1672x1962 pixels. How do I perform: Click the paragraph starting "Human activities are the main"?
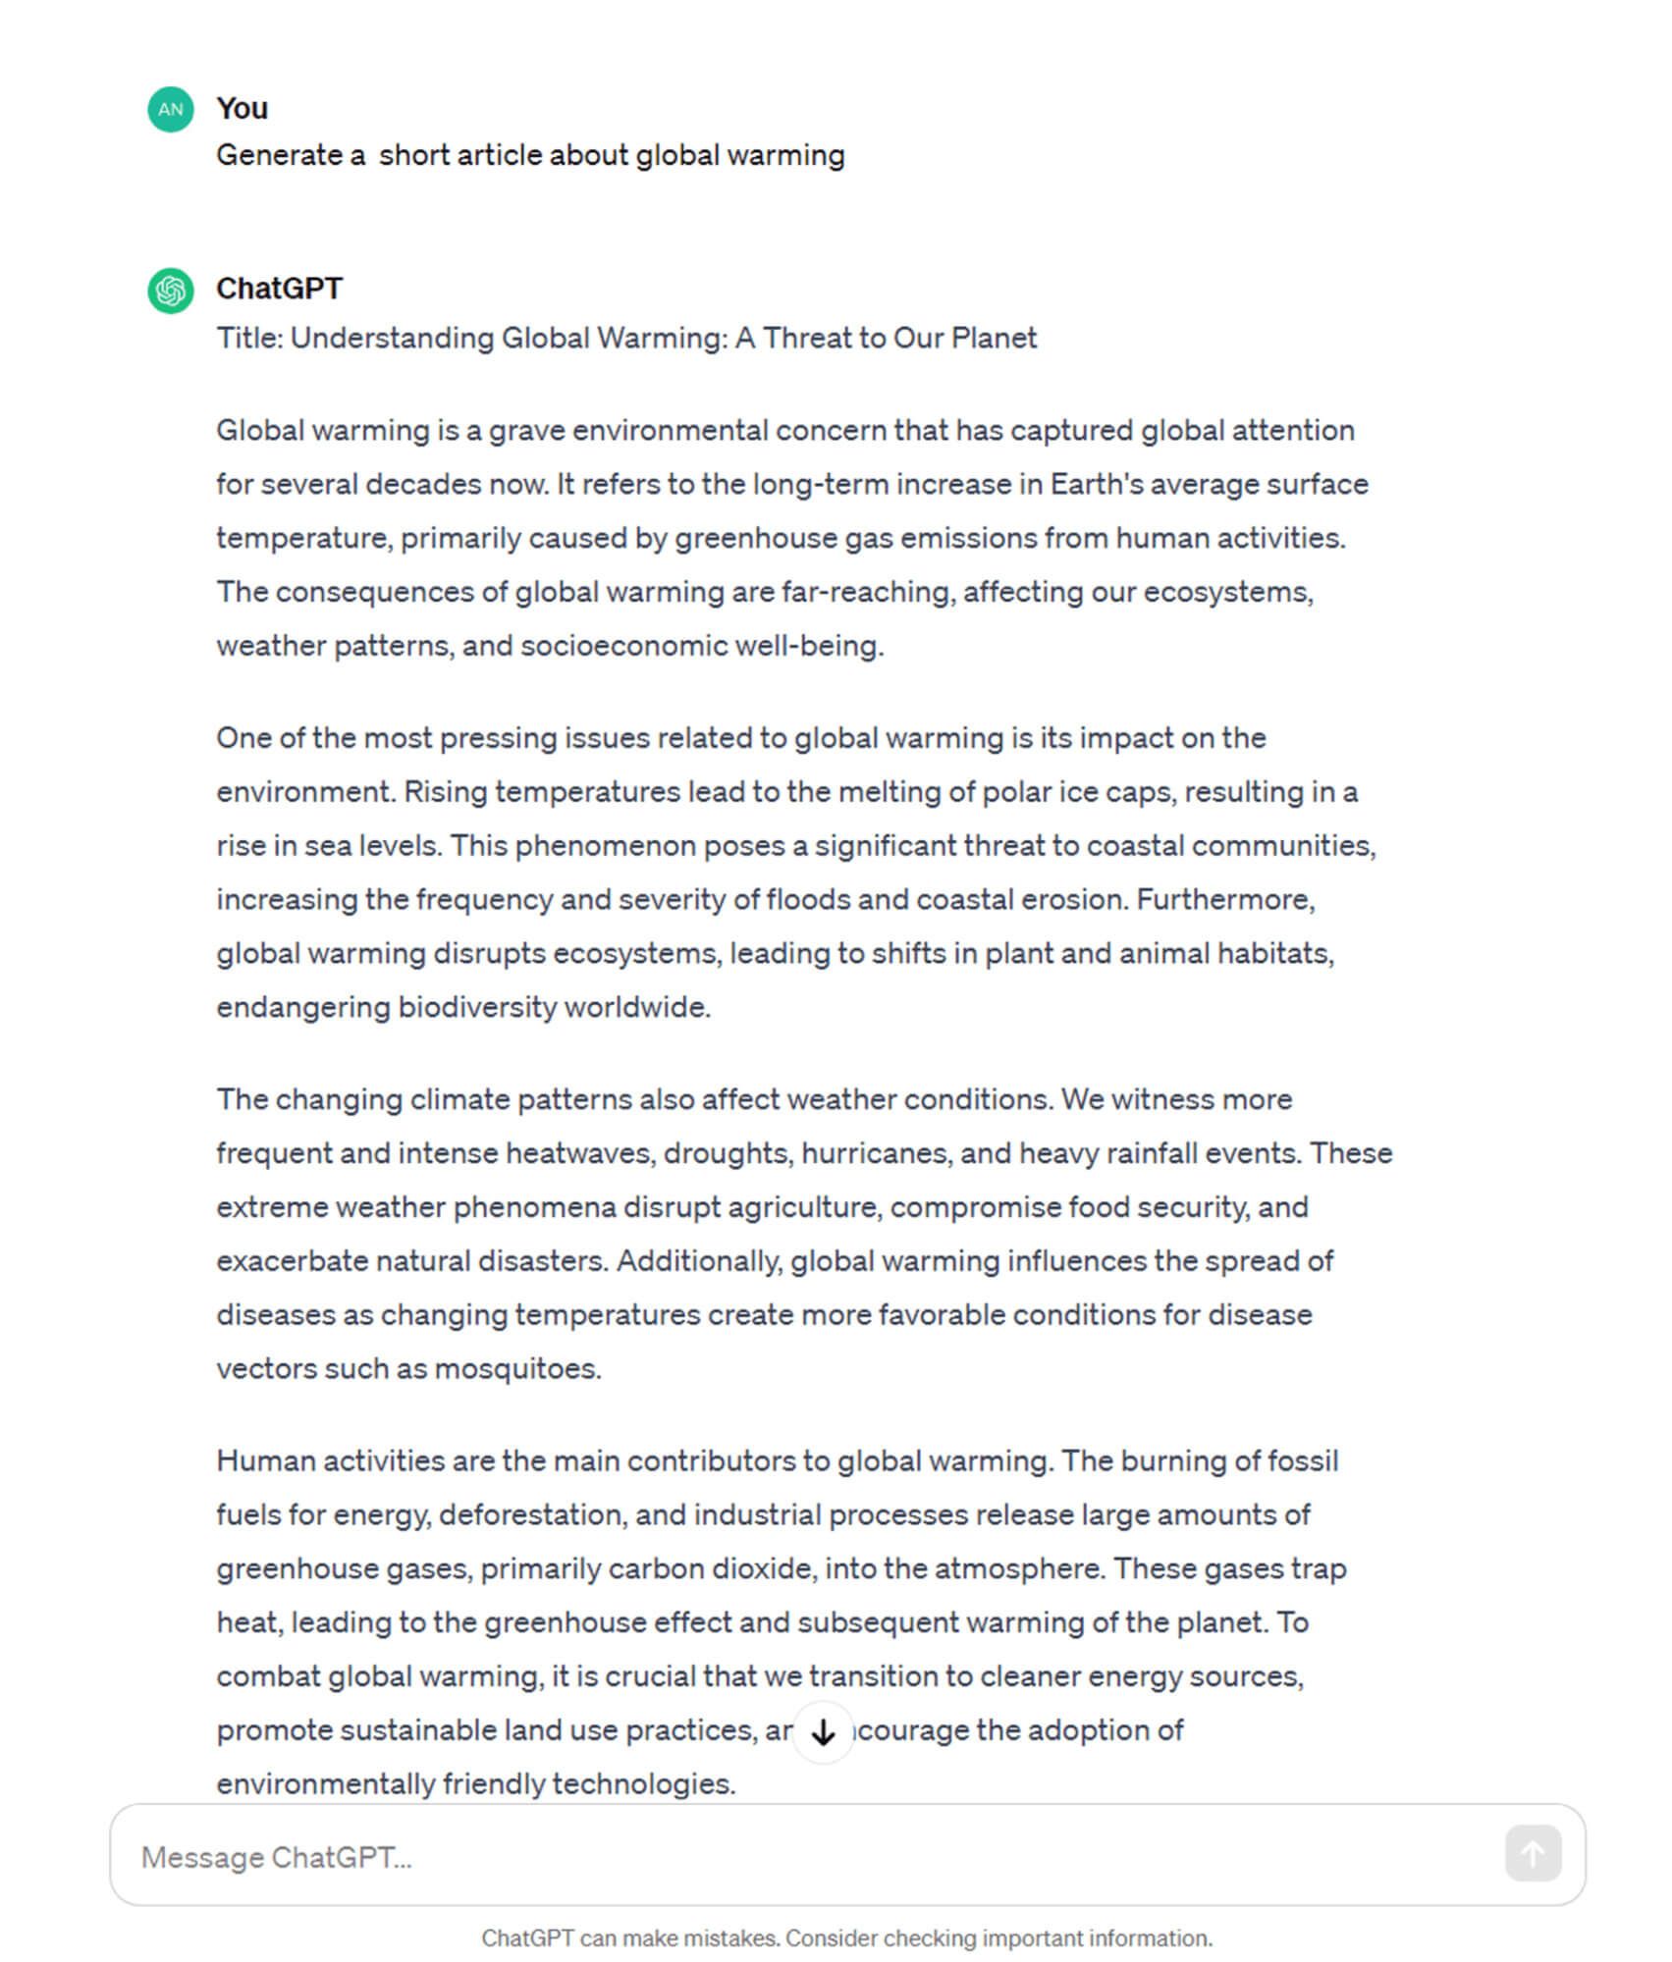[782, 1622]
